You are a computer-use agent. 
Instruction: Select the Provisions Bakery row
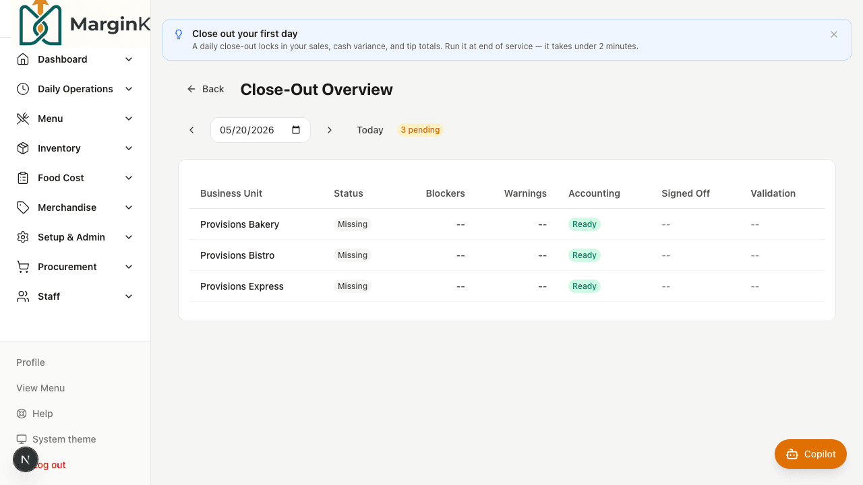[507, 224]
